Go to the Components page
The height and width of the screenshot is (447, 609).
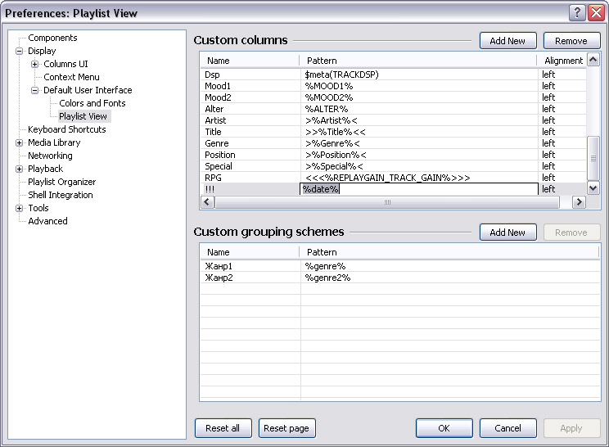pos(52,38)
